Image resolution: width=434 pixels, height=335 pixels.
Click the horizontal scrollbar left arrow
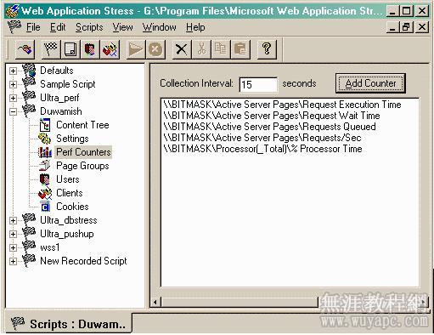click(x=155, y=302)
